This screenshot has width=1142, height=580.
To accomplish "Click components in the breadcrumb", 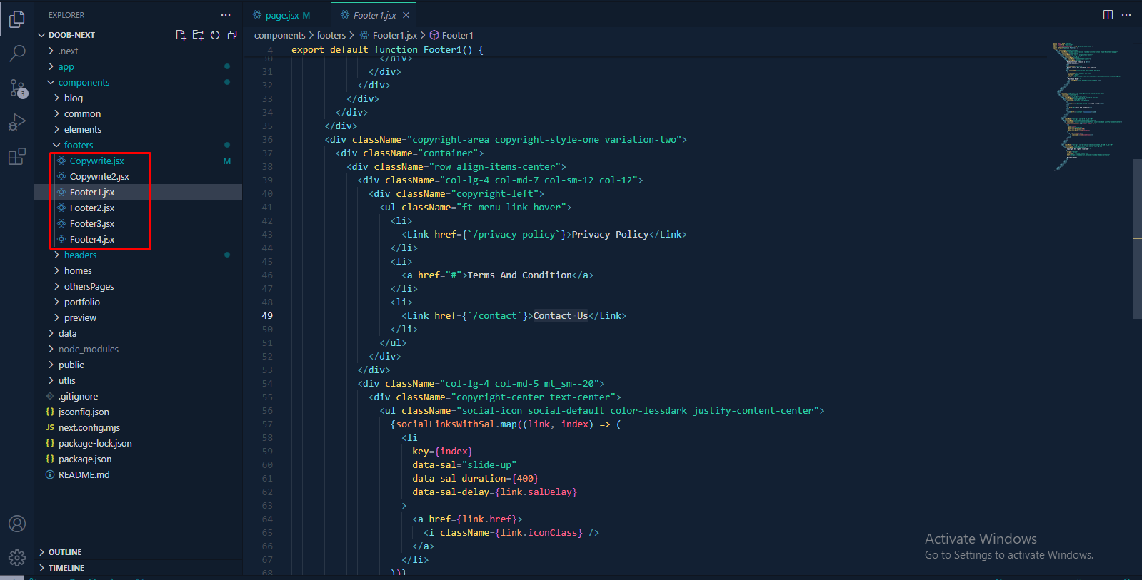I will 279,35.
